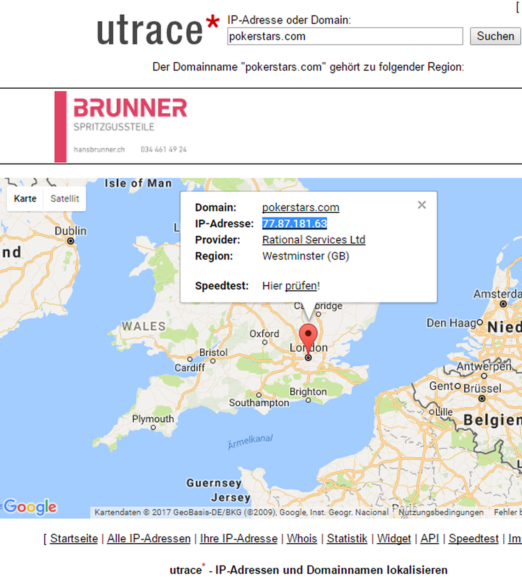Click the Dublin label on map
This screenshot has width=522, height=579.
tap(70, 231)
